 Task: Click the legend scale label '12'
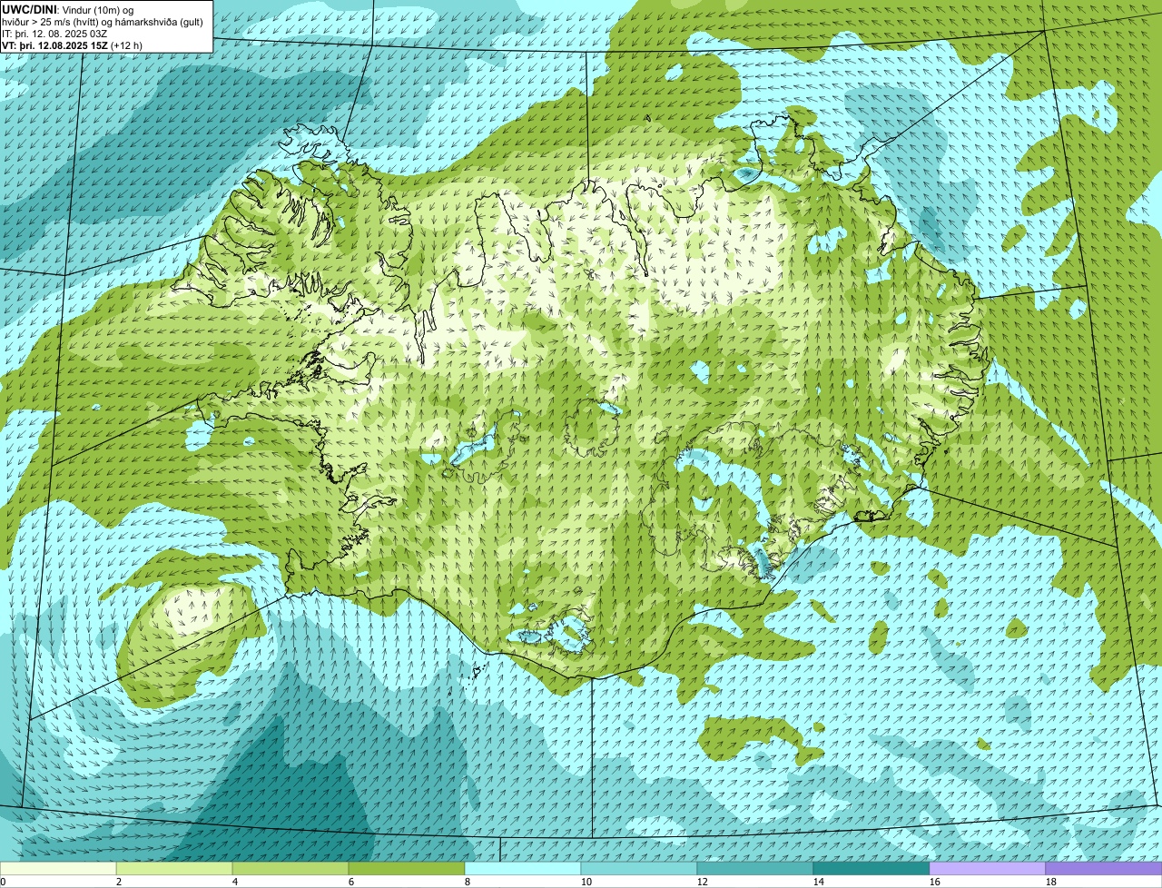(703, 882)
